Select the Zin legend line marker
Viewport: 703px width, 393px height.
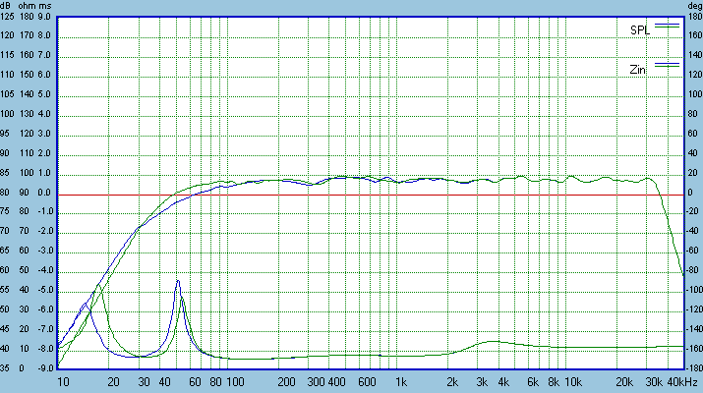click(668, 63)
